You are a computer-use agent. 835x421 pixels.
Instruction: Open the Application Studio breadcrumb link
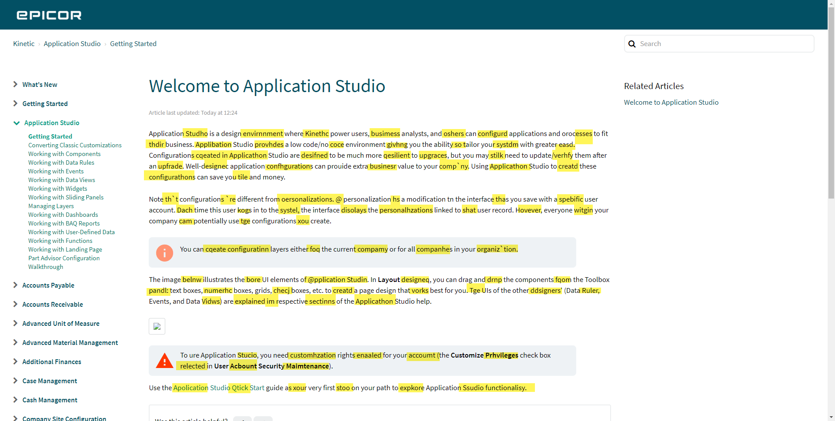[72, 43]
